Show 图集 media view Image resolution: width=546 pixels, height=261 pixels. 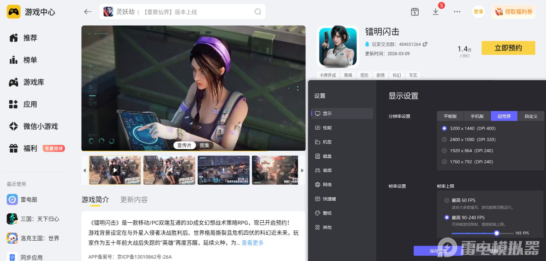pyautogui.click(x=205, y=145)
